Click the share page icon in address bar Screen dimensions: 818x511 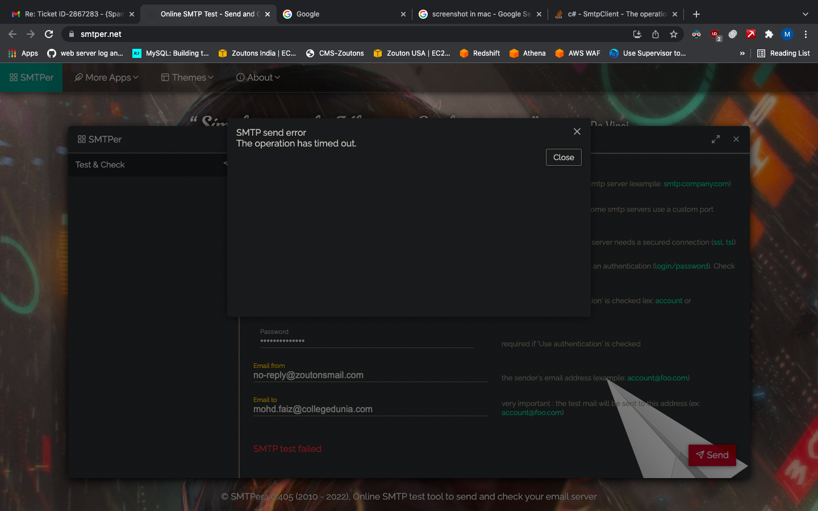[x=656, y=34]
